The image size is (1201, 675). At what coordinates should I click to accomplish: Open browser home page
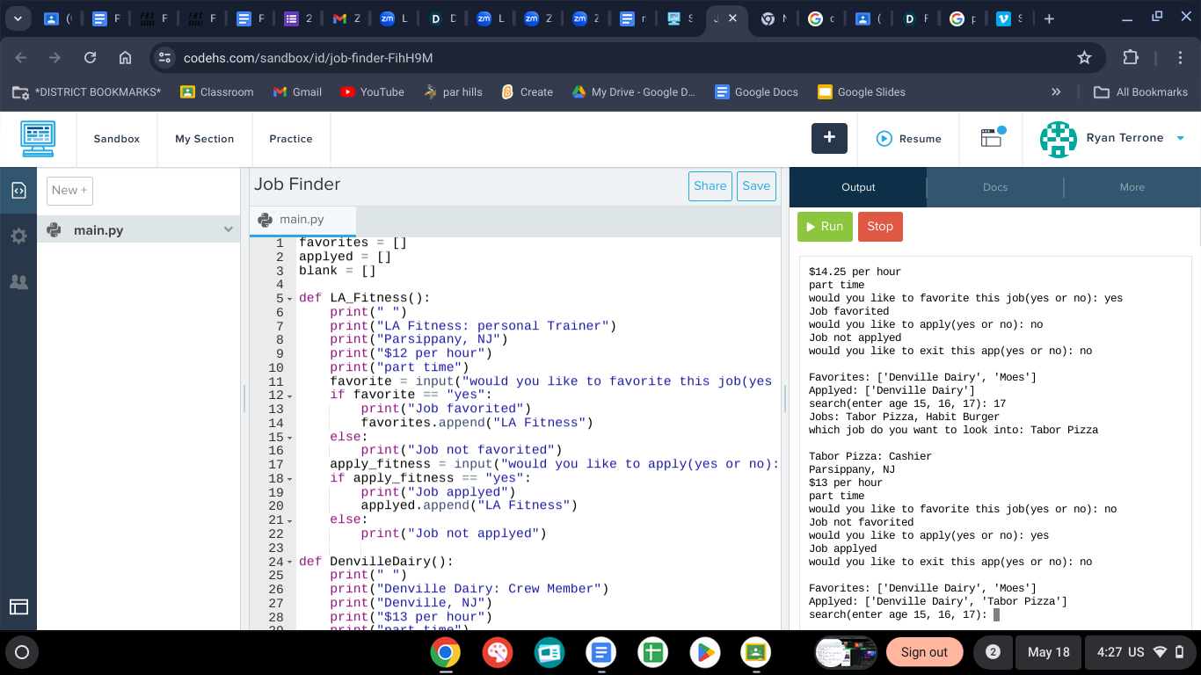tap(125, 58)
